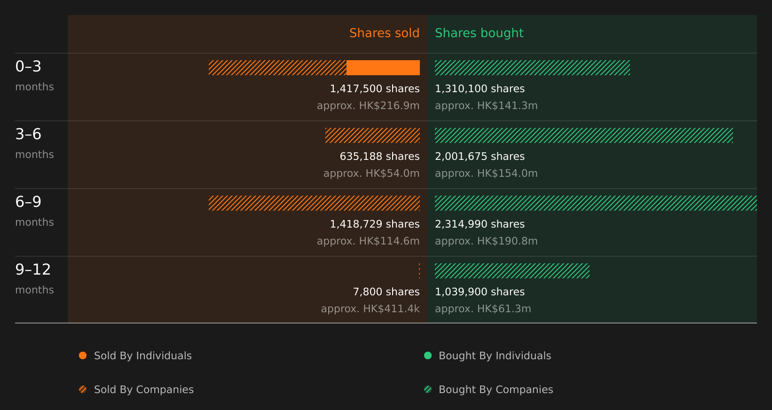
Task: Click approx. HK$216.9m sold amount
Action: (x=368, y=106)
